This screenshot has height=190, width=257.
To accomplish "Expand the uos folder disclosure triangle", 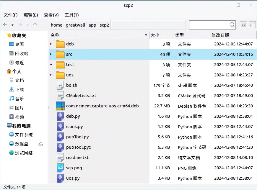I will [51, 75].
